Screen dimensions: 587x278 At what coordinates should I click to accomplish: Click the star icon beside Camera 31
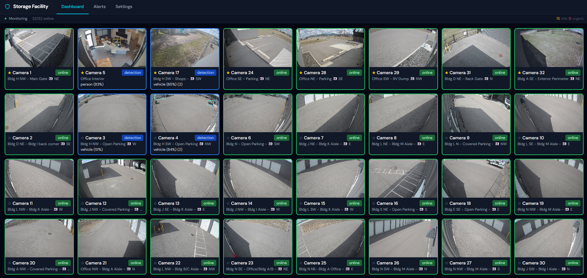coord(446,73)
